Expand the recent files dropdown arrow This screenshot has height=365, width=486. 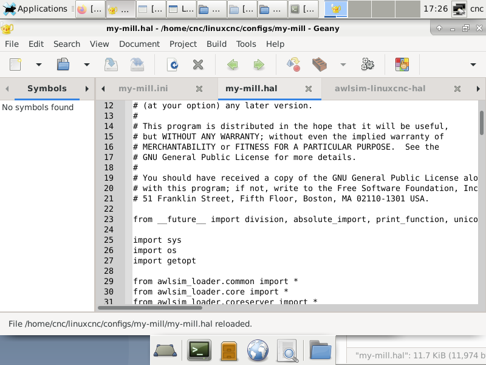tap(87, 64)
